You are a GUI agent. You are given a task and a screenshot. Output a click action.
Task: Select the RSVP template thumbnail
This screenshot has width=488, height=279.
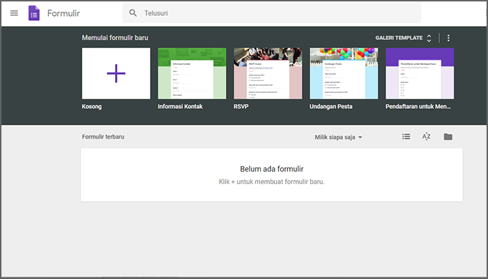268,73
